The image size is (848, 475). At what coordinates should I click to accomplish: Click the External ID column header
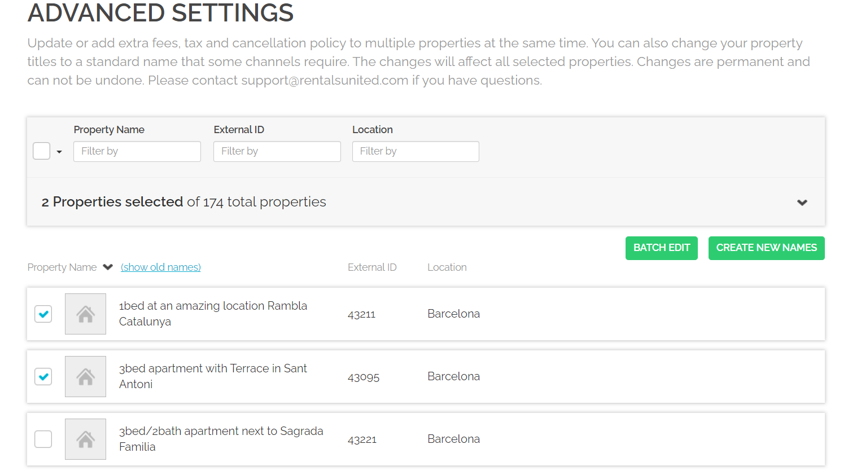tap(372, 267)
